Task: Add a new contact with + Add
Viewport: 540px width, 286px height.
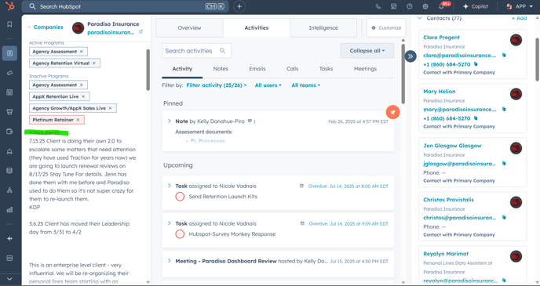Action: click(x=519, y=18)
